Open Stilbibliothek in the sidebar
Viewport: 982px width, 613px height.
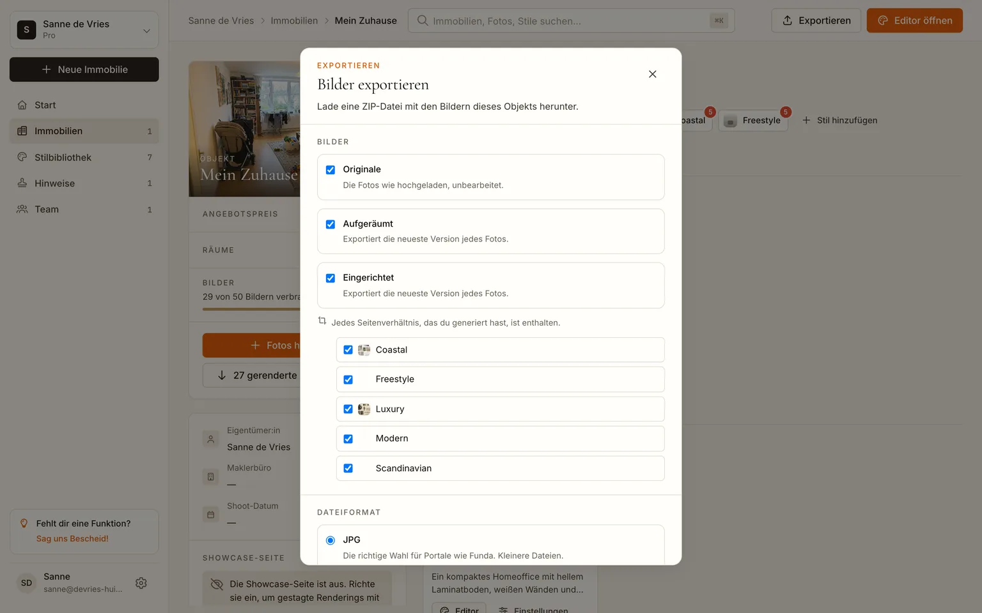coord(84,157)
